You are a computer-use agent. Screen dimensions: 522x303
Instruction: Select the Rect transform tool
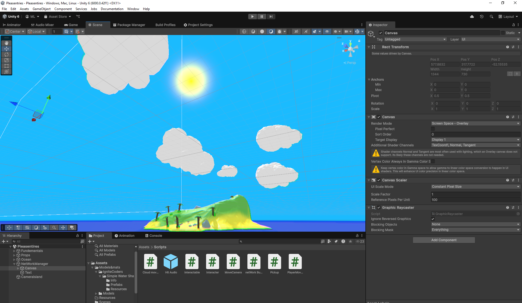coord(7,66)
